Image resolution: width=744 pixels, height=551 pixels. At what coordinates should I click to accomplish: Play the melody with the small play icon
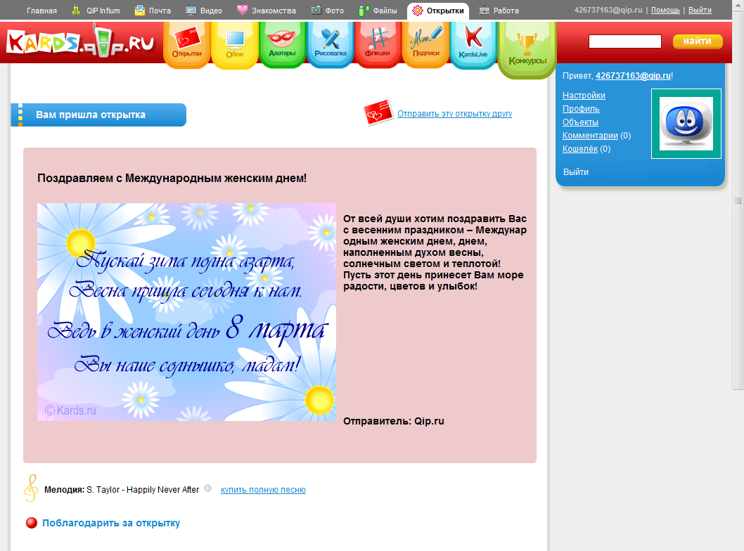(208, 488)
